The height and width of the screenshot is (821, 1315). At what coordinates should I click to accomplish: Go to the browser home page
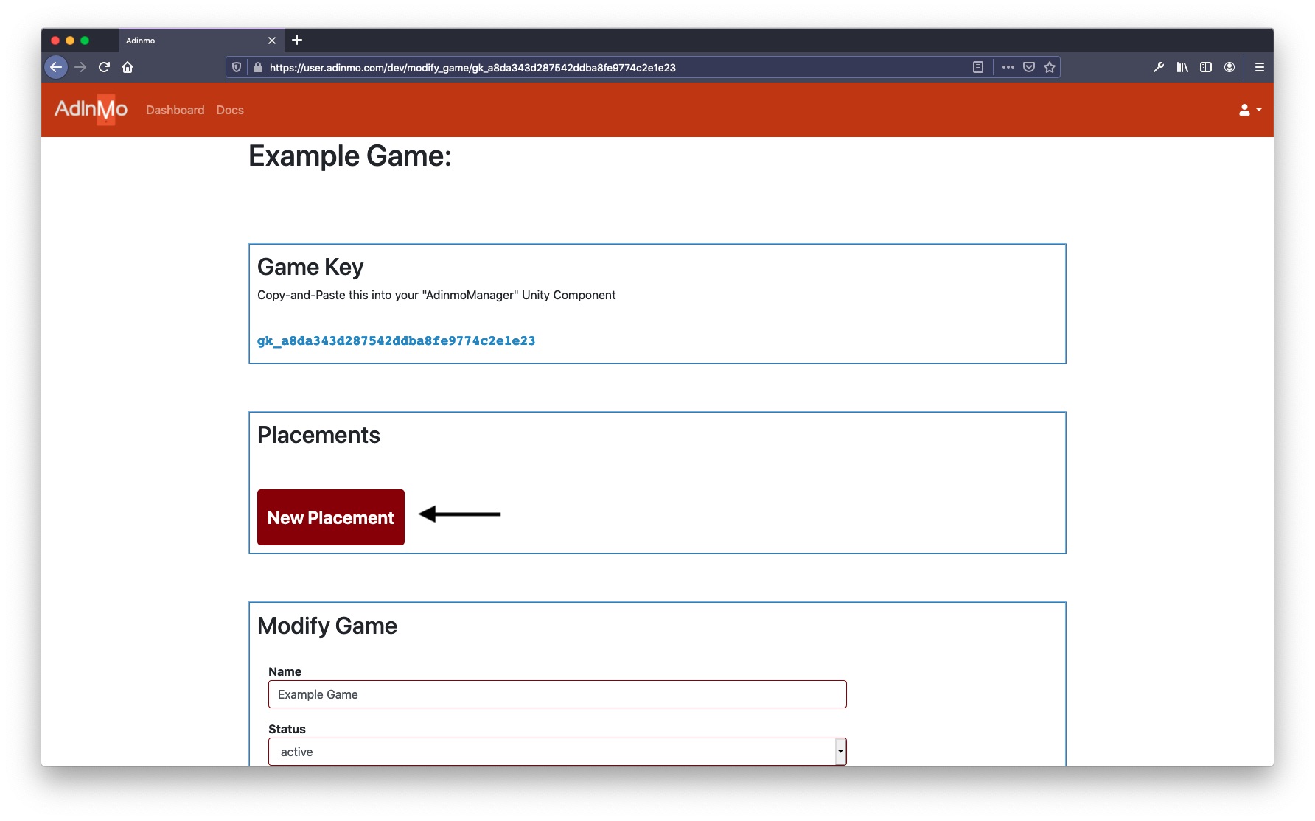point(128,67)
